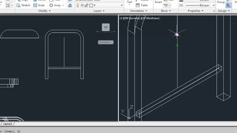Expand the Groups panel title

pyautogui.click(x=224, y=11)
